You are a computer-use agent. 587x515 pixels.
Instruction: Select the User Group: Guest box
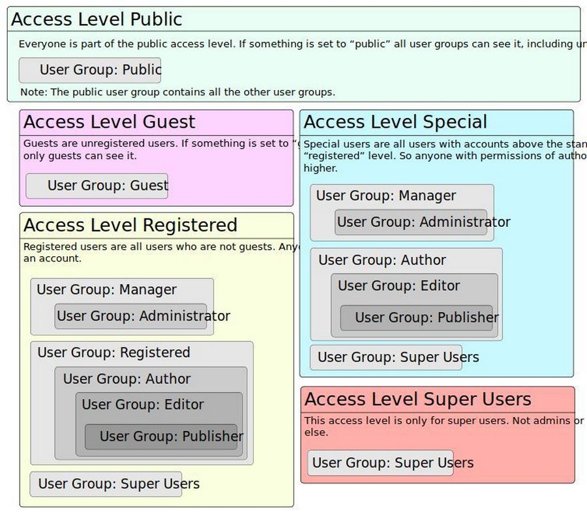tap(97, 186)
